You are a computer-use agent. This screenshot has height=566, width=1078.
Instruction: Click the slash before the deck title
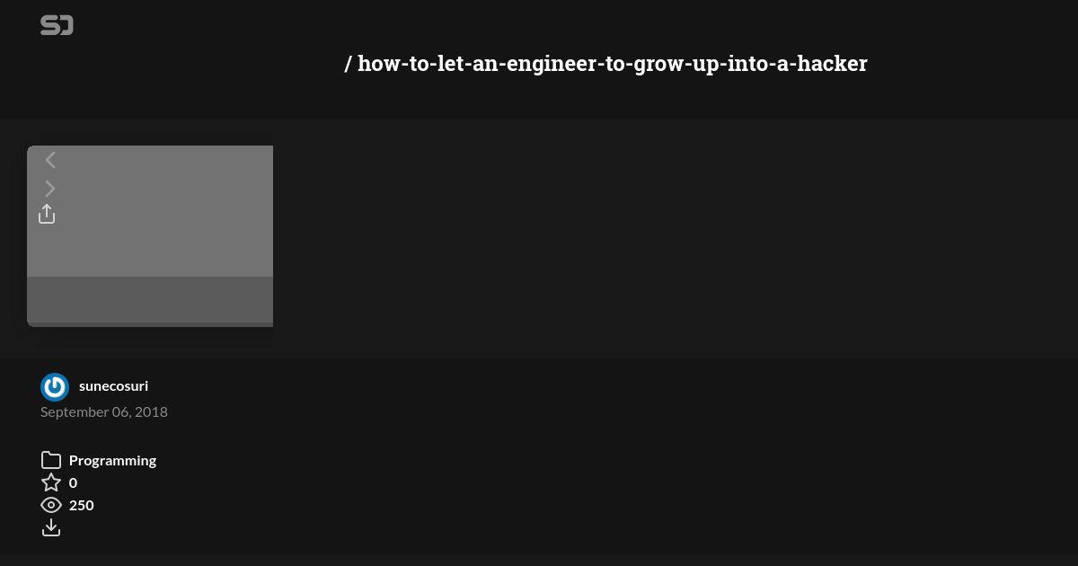pos(348,64)
